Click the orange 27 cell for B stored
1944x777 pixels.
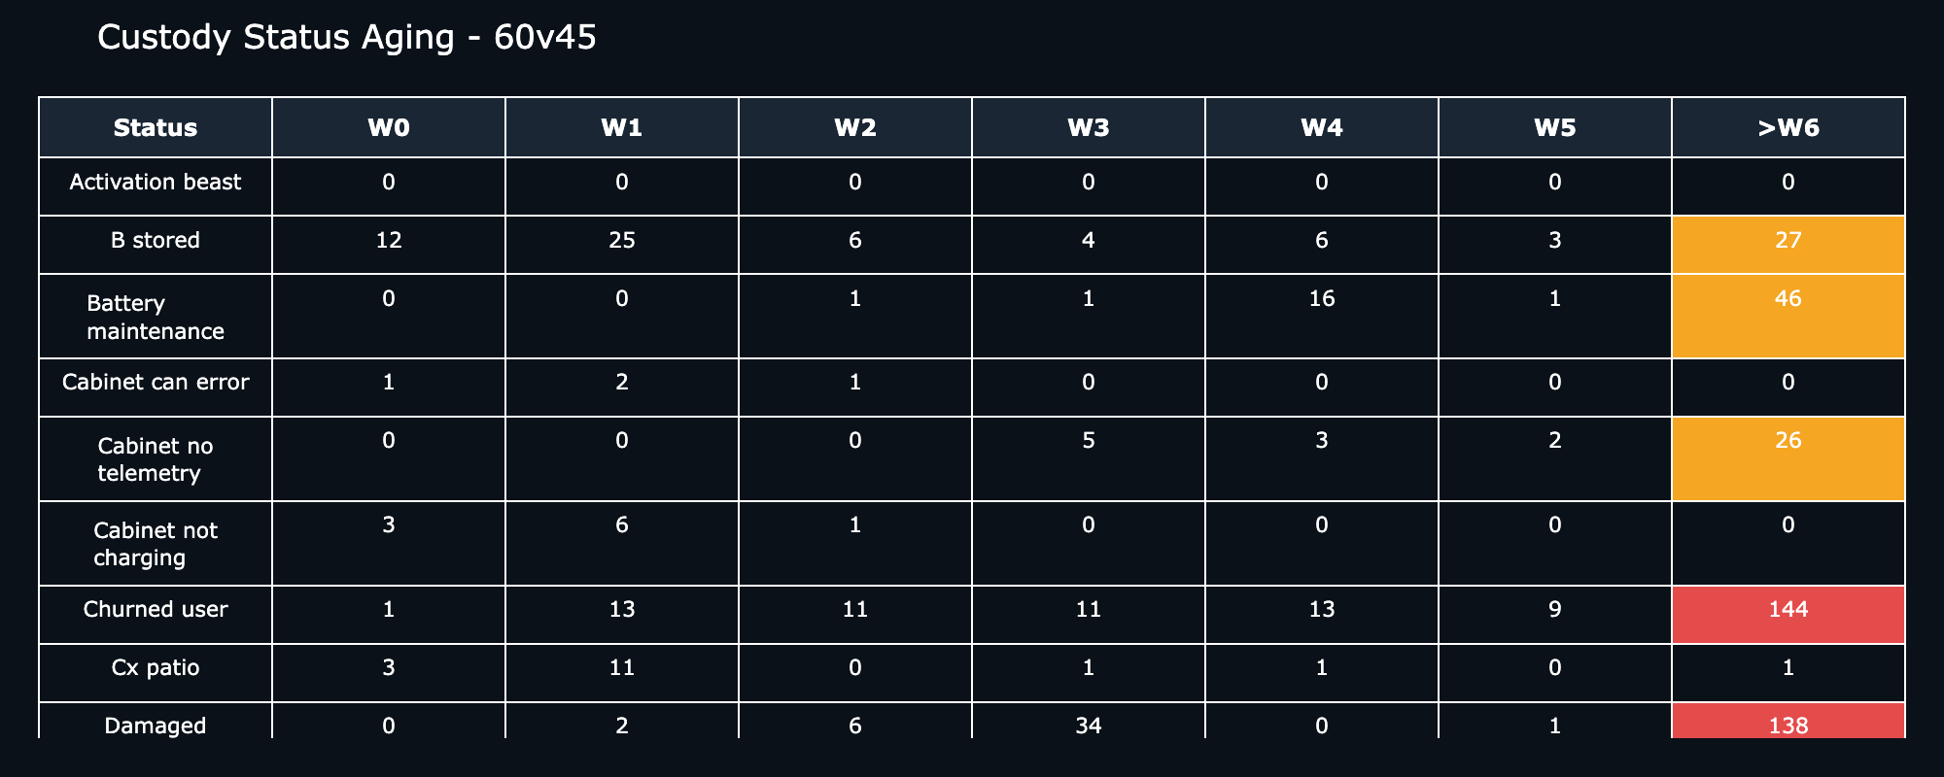point(1788,245)
